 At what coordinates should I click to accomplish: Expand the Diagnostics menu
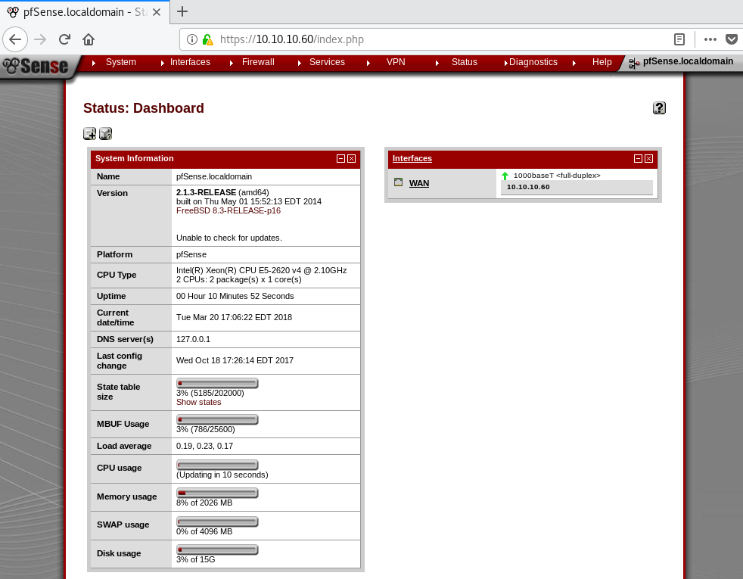tap(533, 62)
